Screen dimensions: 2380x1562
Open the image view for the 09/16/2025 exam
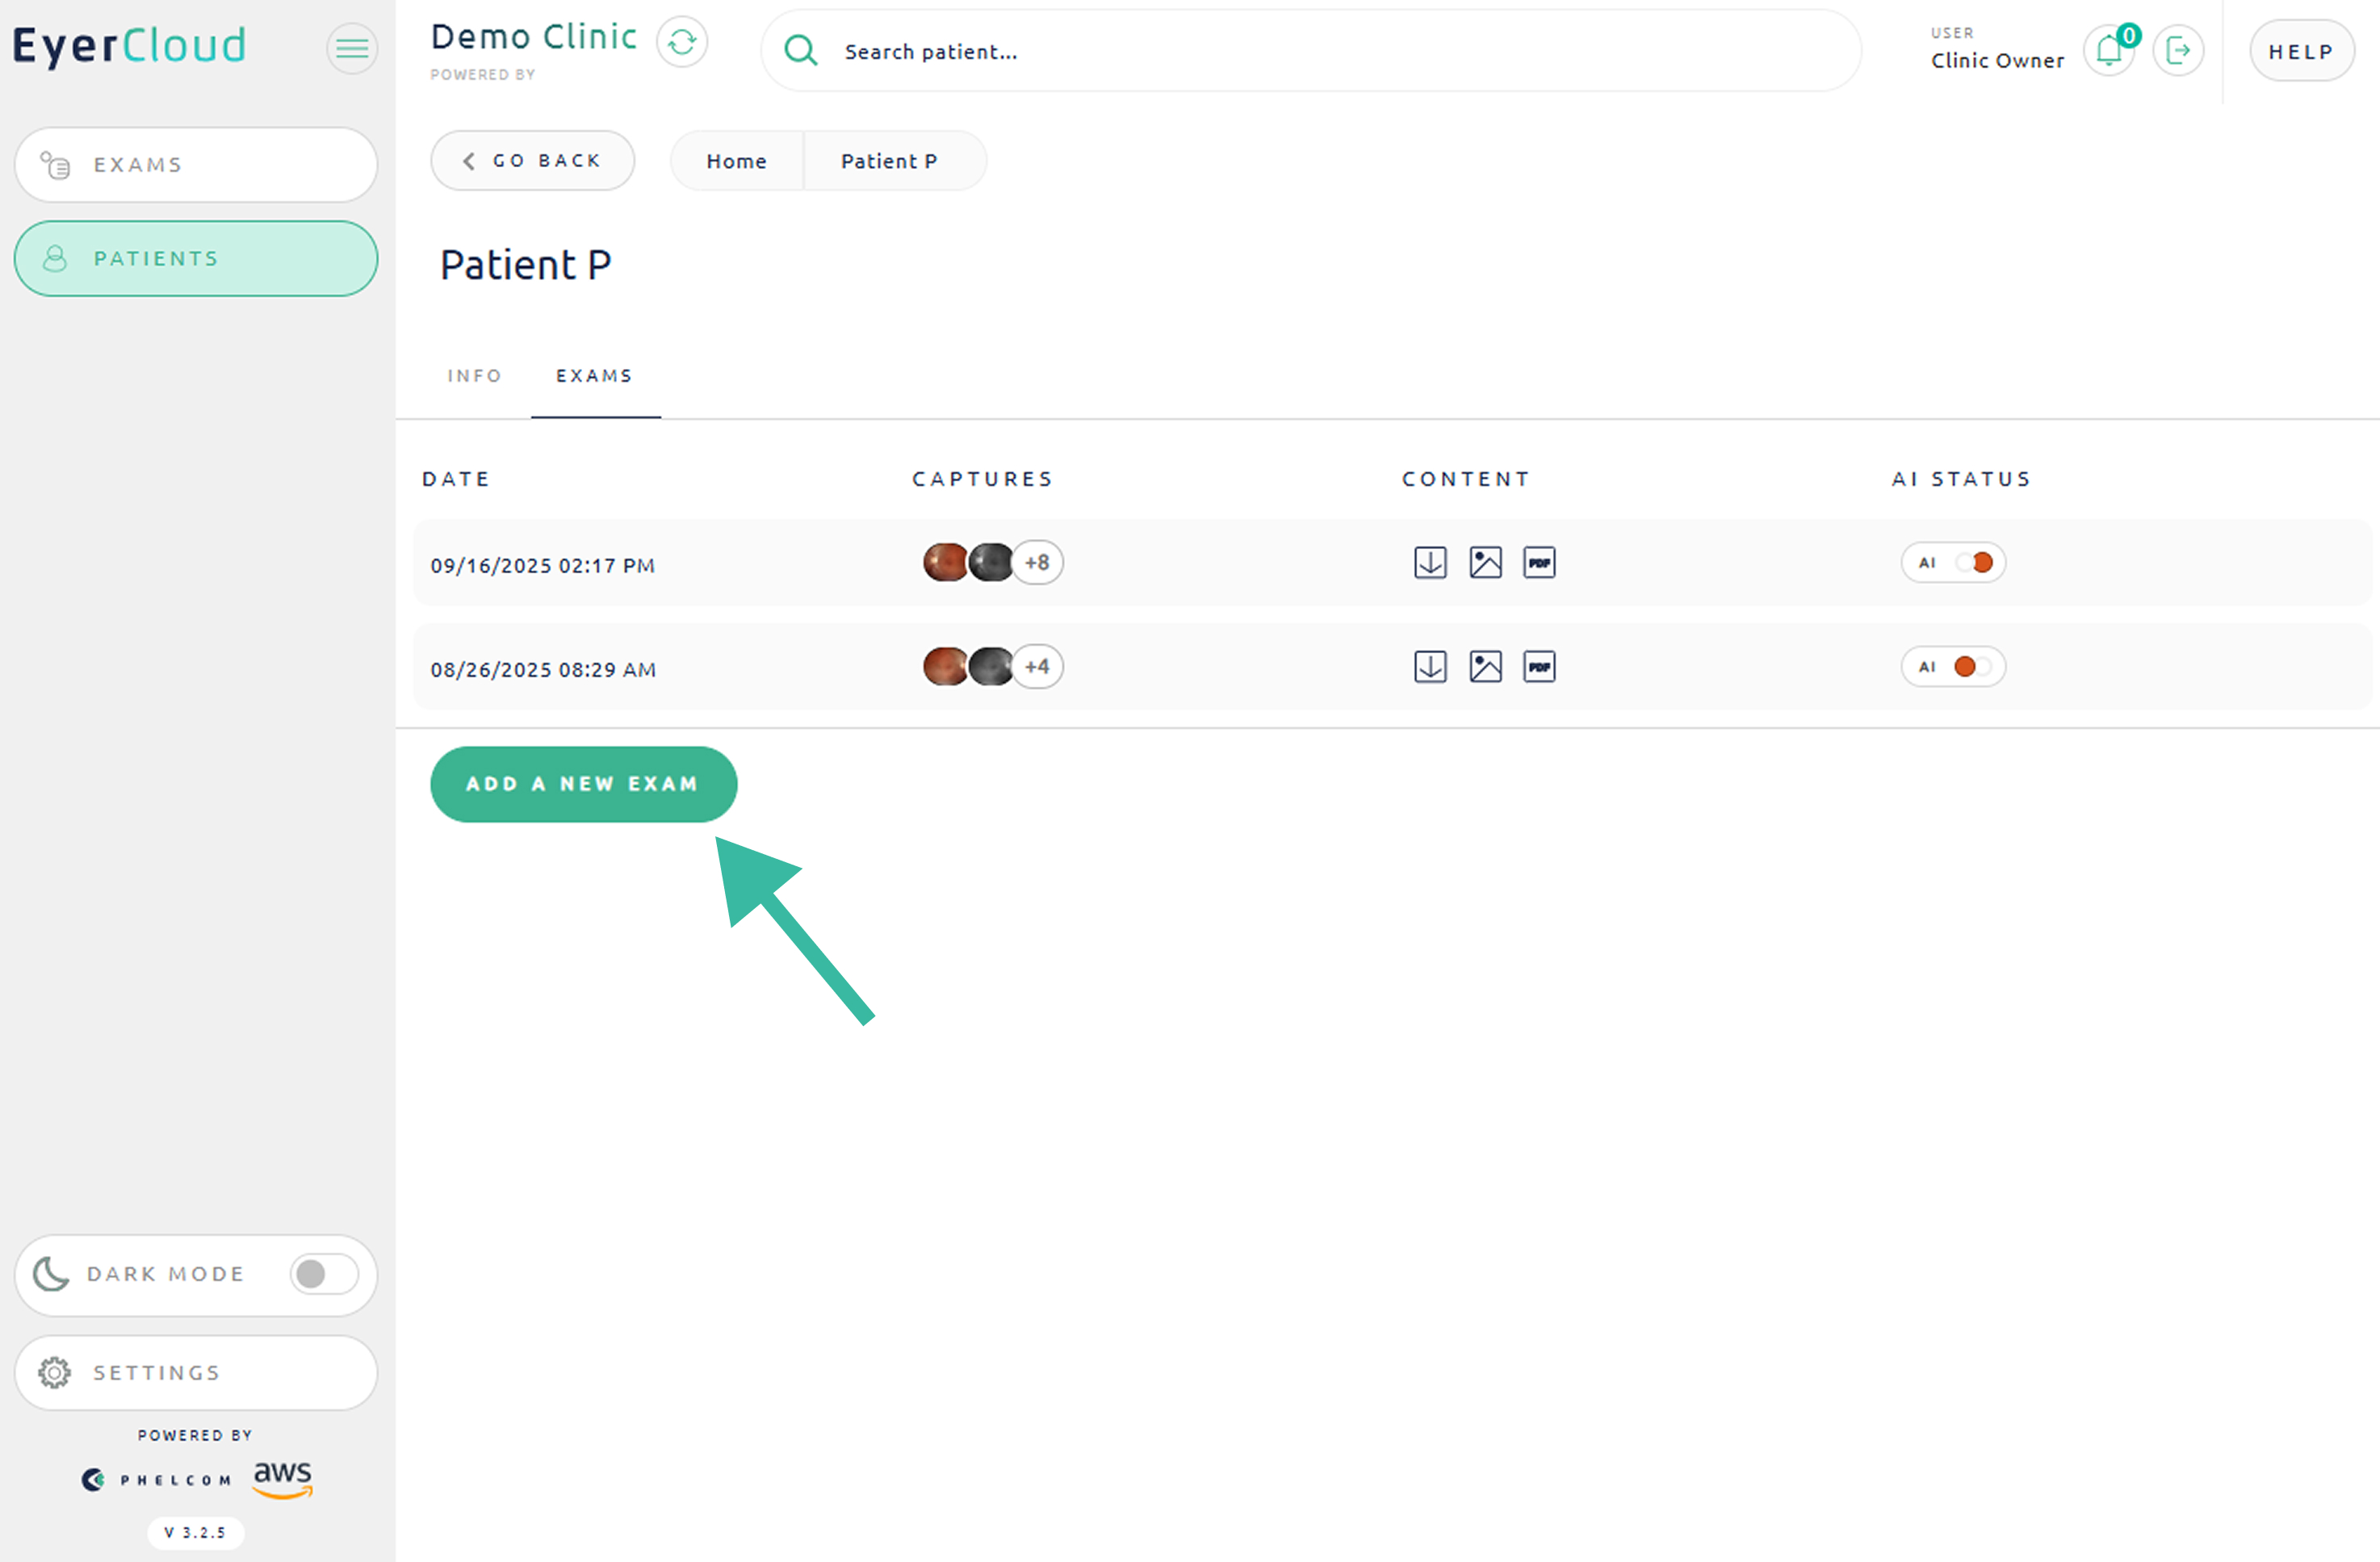(1485, 563)
